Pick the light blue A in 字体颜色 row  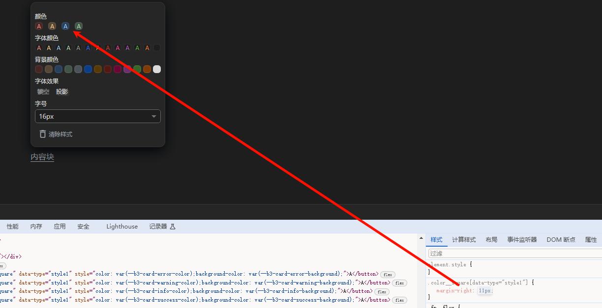59,48
